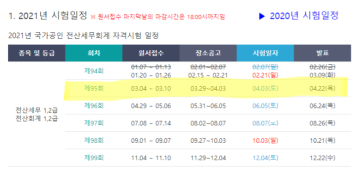
Task: Select the 09.01 ~ 09.07 application period
Action: point(151,141)
